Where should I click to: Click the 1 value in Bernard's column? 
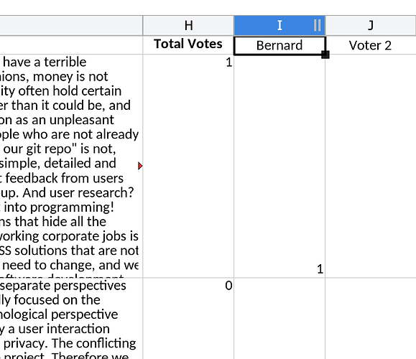coord(320,269)
